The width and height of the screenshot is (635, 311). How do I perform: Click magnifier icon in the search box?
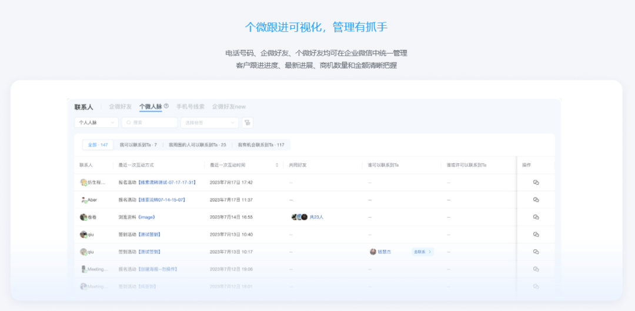point(129,123)
